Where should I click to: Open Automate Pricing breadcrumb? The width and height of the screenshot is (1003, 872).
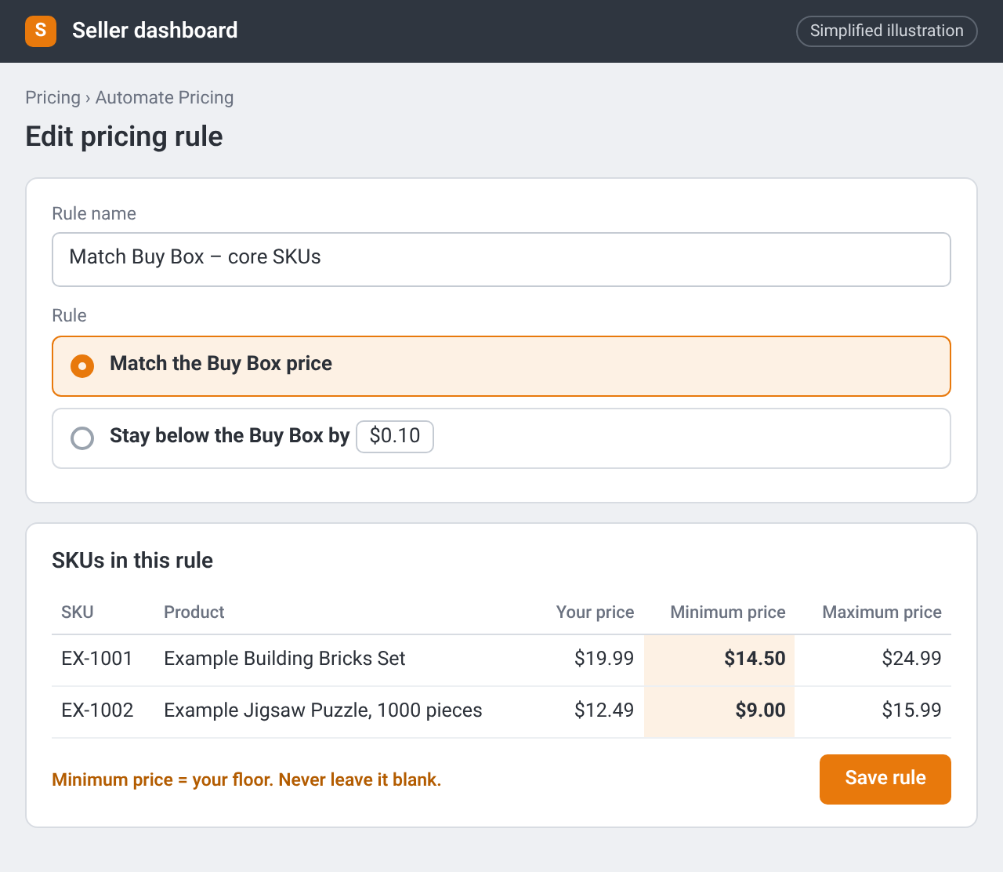165,97
